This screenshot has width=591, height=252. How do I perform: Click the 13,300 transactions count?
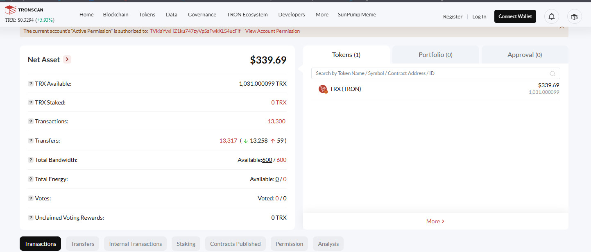(x=276, y=121)
